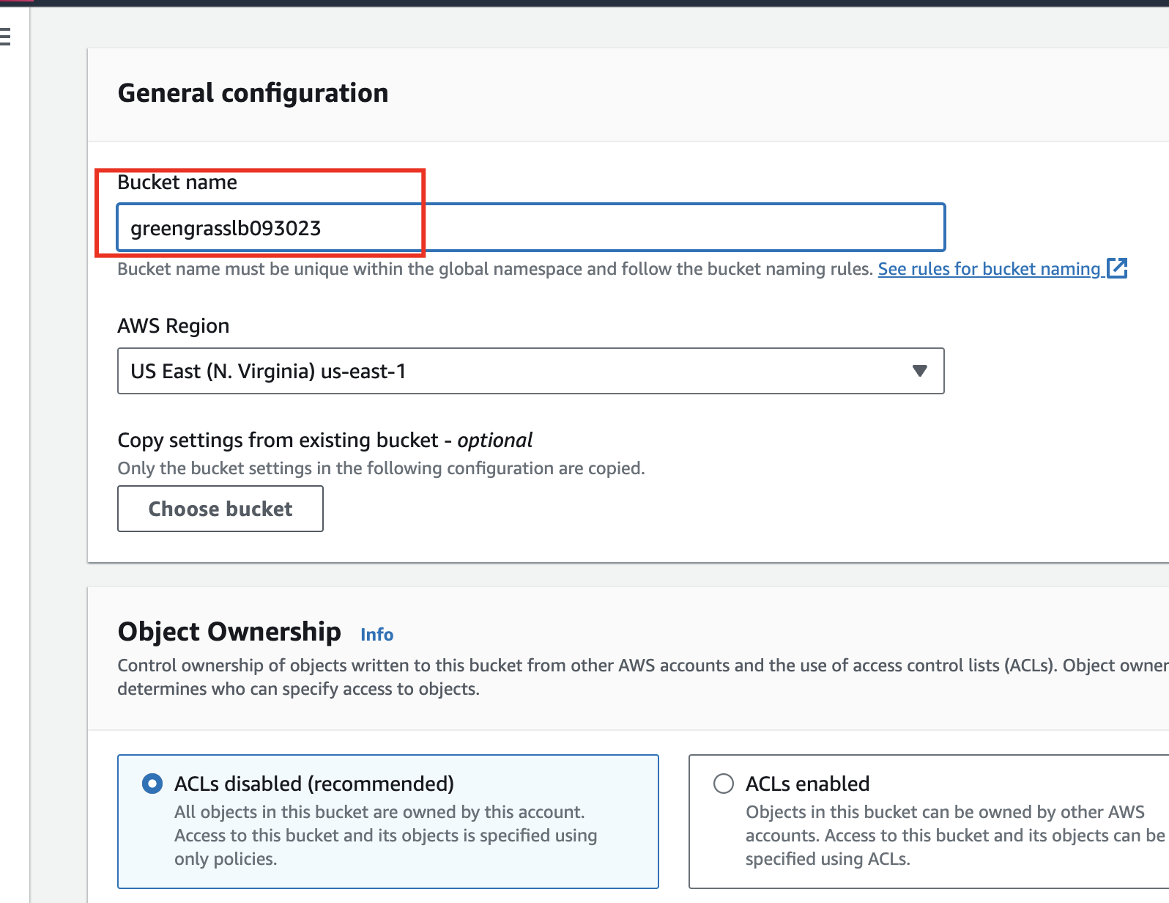Screen dimensions: 1169x903
Task: Click the Object Ownership section heading
Action: (229, 632)
